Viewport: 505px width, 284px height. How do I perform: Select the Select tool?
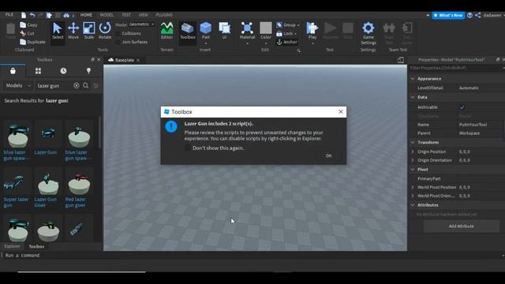point(58,32)
